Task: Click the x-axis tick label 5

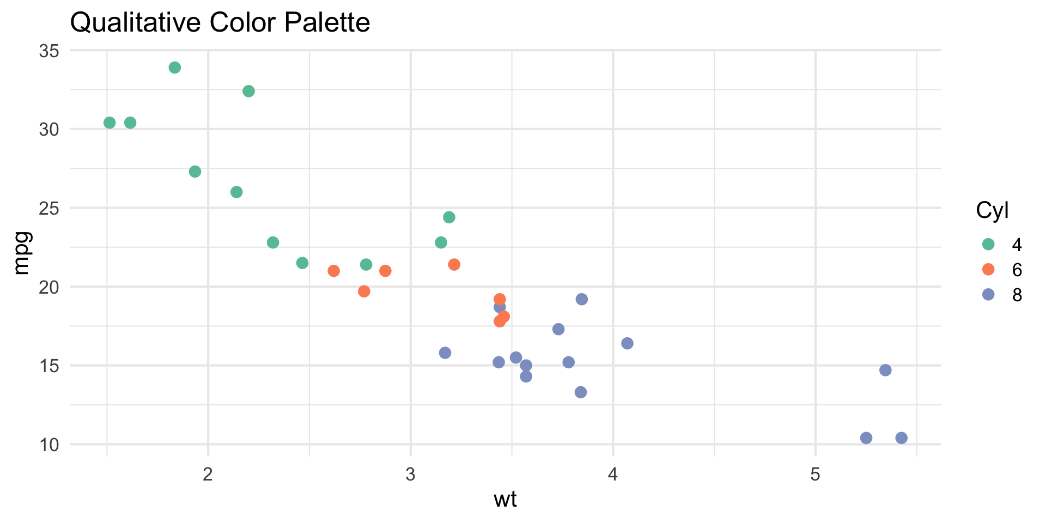Action: click(815, 475)
